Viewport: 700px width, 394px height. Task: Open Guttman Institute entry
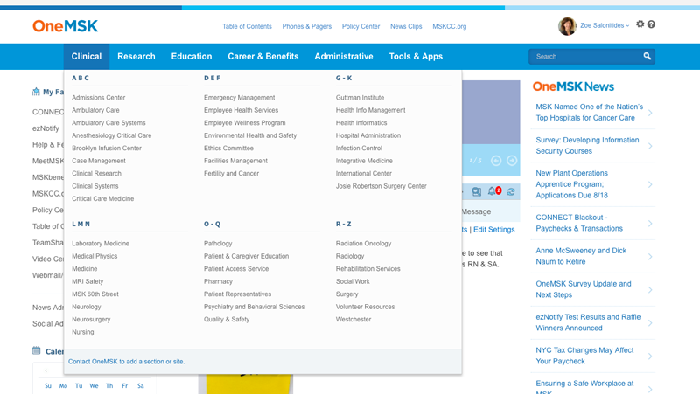(360, 98)
